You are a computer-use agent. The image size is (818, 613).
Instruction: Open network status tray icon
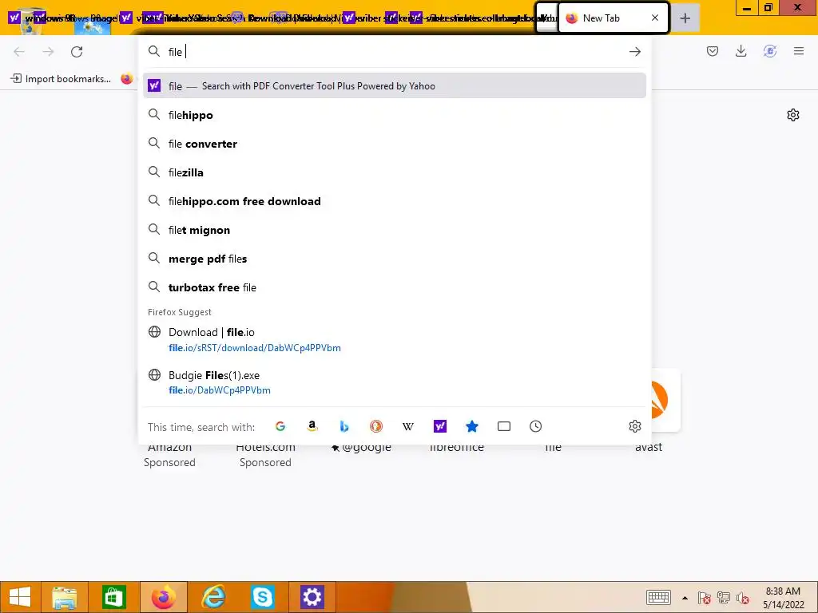724,598
